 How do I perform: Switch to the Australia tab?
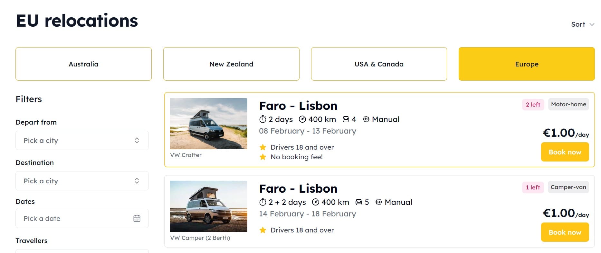83,64
